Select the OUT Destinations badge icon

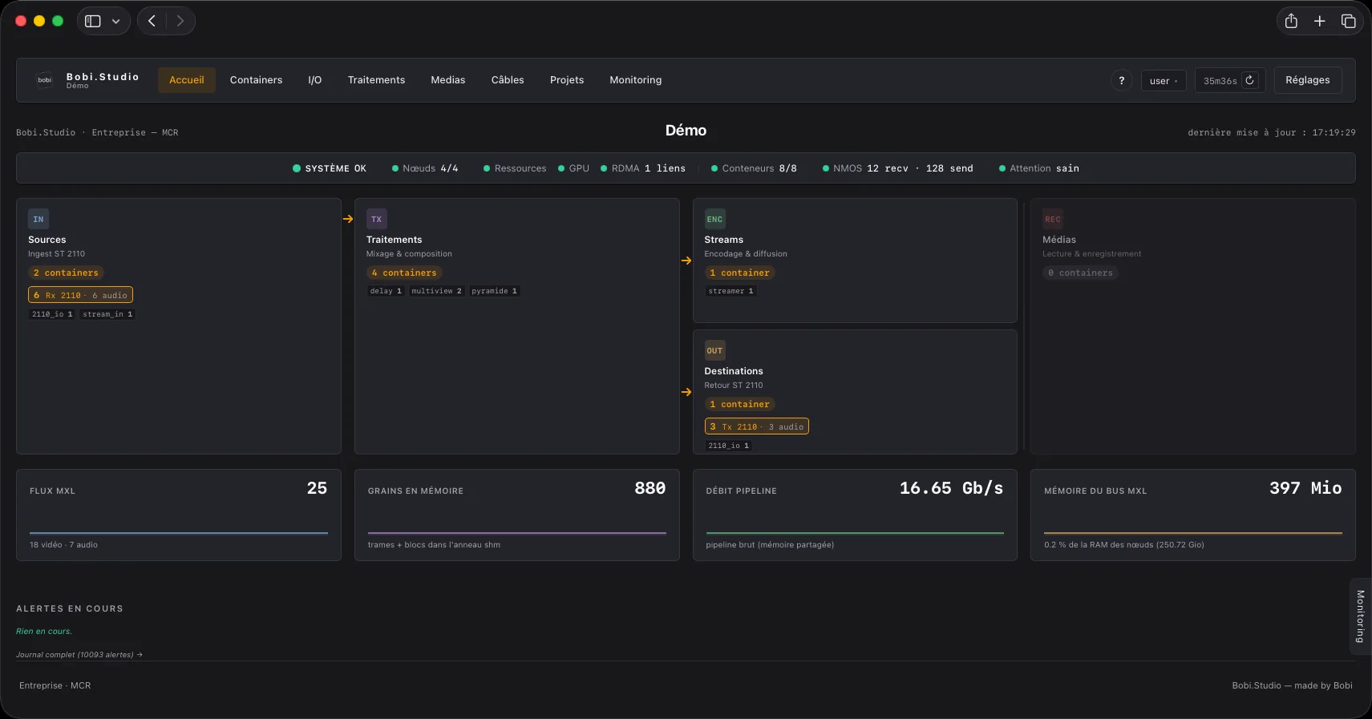[x=714, y=350]
